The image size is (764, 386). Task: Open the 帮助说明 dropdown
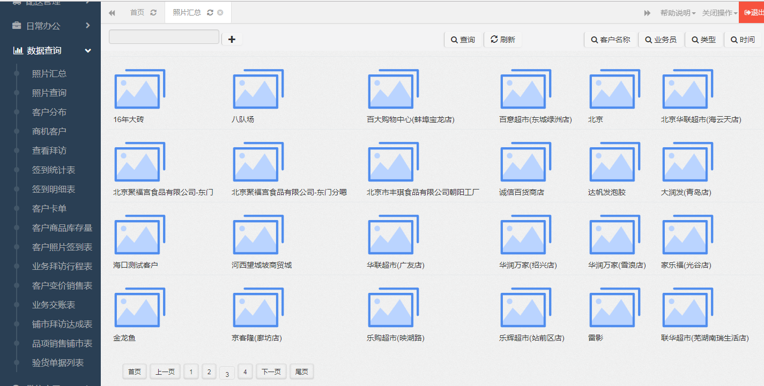coord(678,13)
